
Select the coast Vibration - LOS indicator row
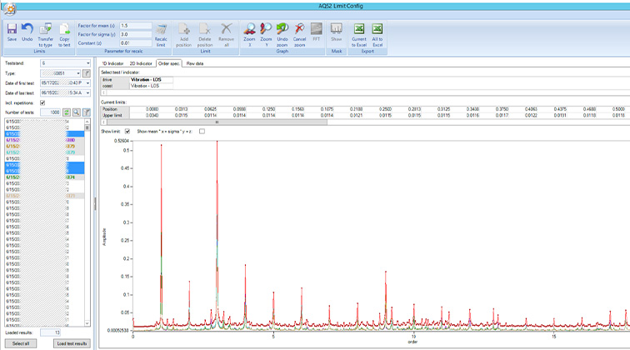coord(137,86)
